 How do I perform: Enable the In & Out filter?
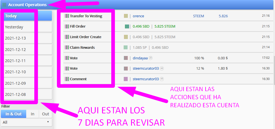(x=13, y=114)
